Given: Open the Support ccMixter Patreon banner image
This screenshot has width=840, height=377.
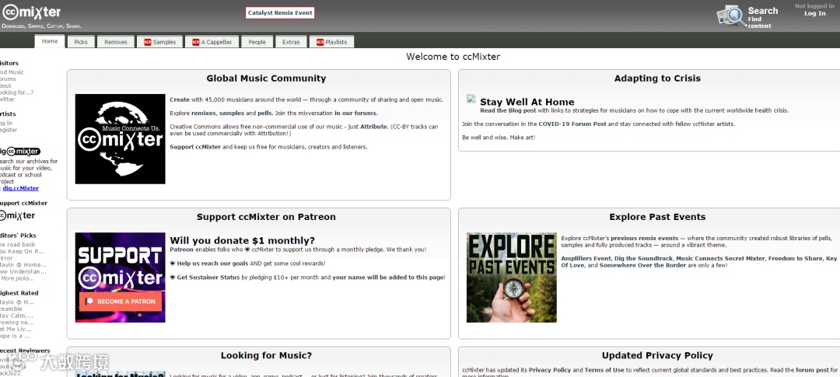Looking at the screenshot, I should (x=120, y=278).
